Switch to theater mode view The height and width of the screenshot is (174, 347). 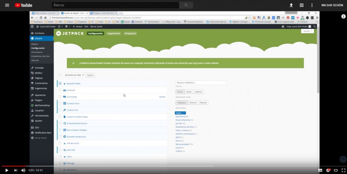click(x=336, y=170)
